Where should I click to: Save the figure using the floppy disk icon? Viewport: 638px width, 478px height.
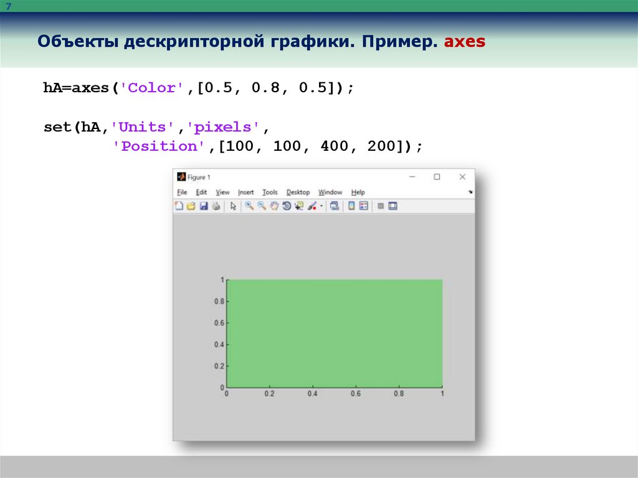point(204,206)
